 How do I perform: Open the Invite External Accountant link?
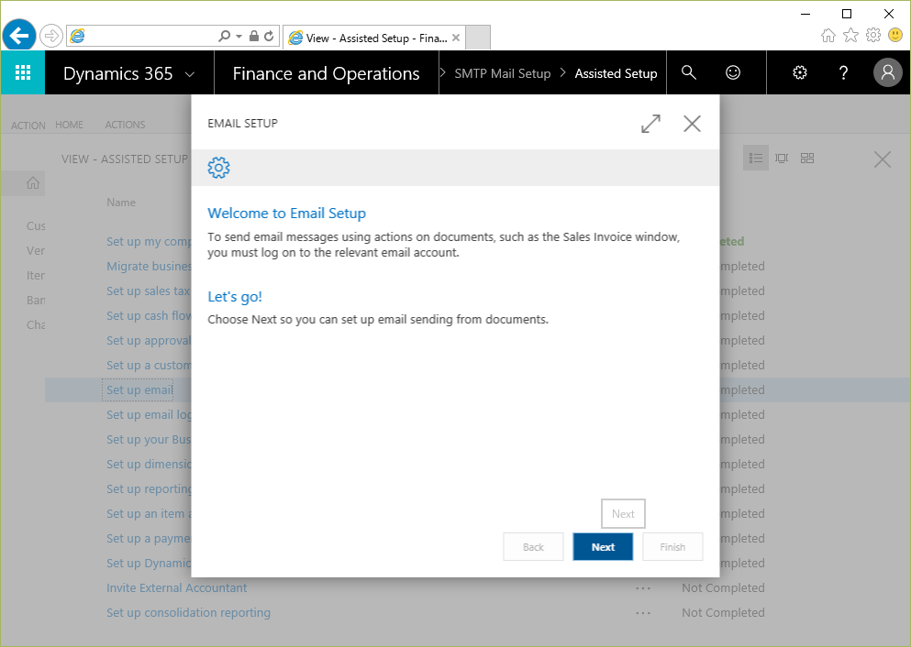(x=177, y=587)
